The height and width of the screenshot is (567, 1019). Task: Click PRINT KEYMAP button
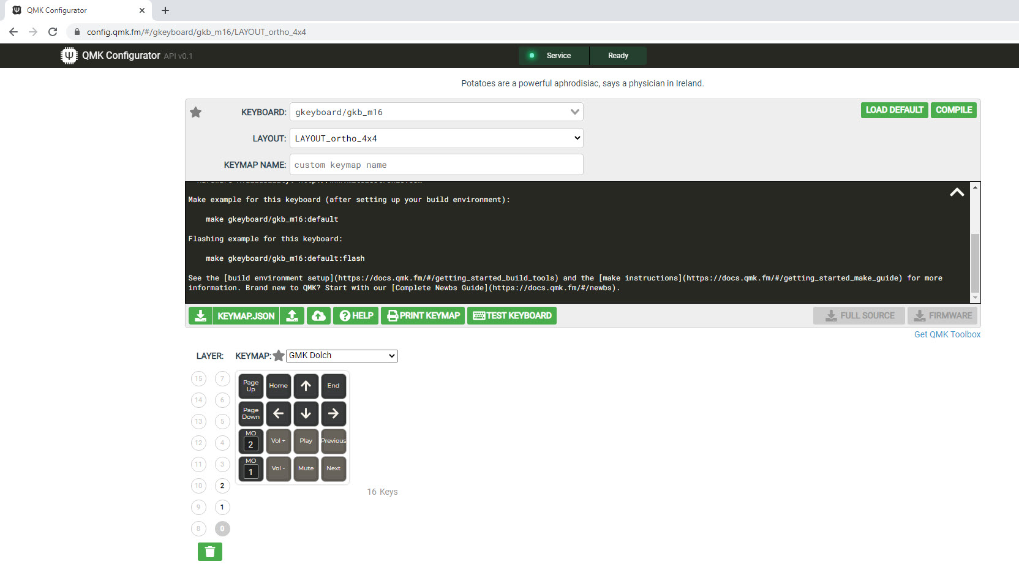(x=423, y=316)
